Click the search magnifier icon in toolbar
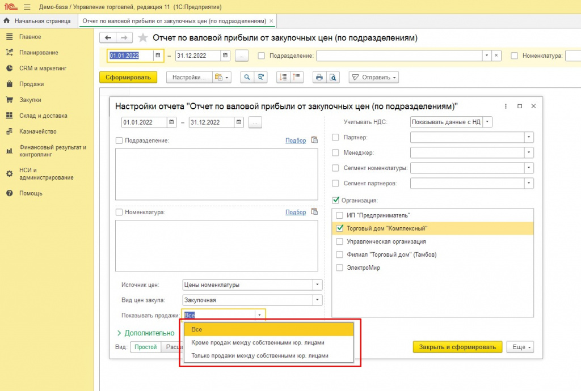Viewport: 581px width, 391px height. [247, 78]
